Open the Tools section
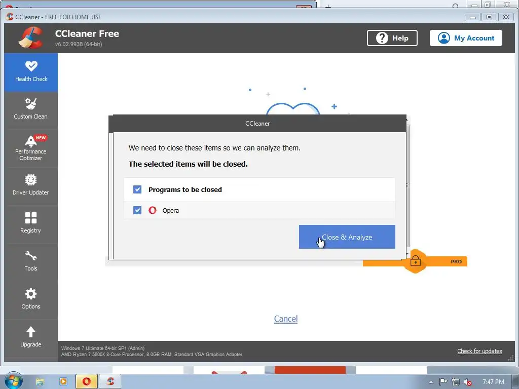Viewport: 519px width, 389px height. (31, 262)
